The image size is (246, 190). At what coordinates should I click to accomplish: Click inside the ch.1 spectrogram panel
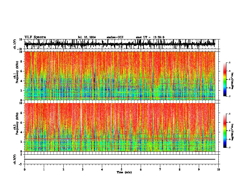pyautogui.click(x=120, y=76)
